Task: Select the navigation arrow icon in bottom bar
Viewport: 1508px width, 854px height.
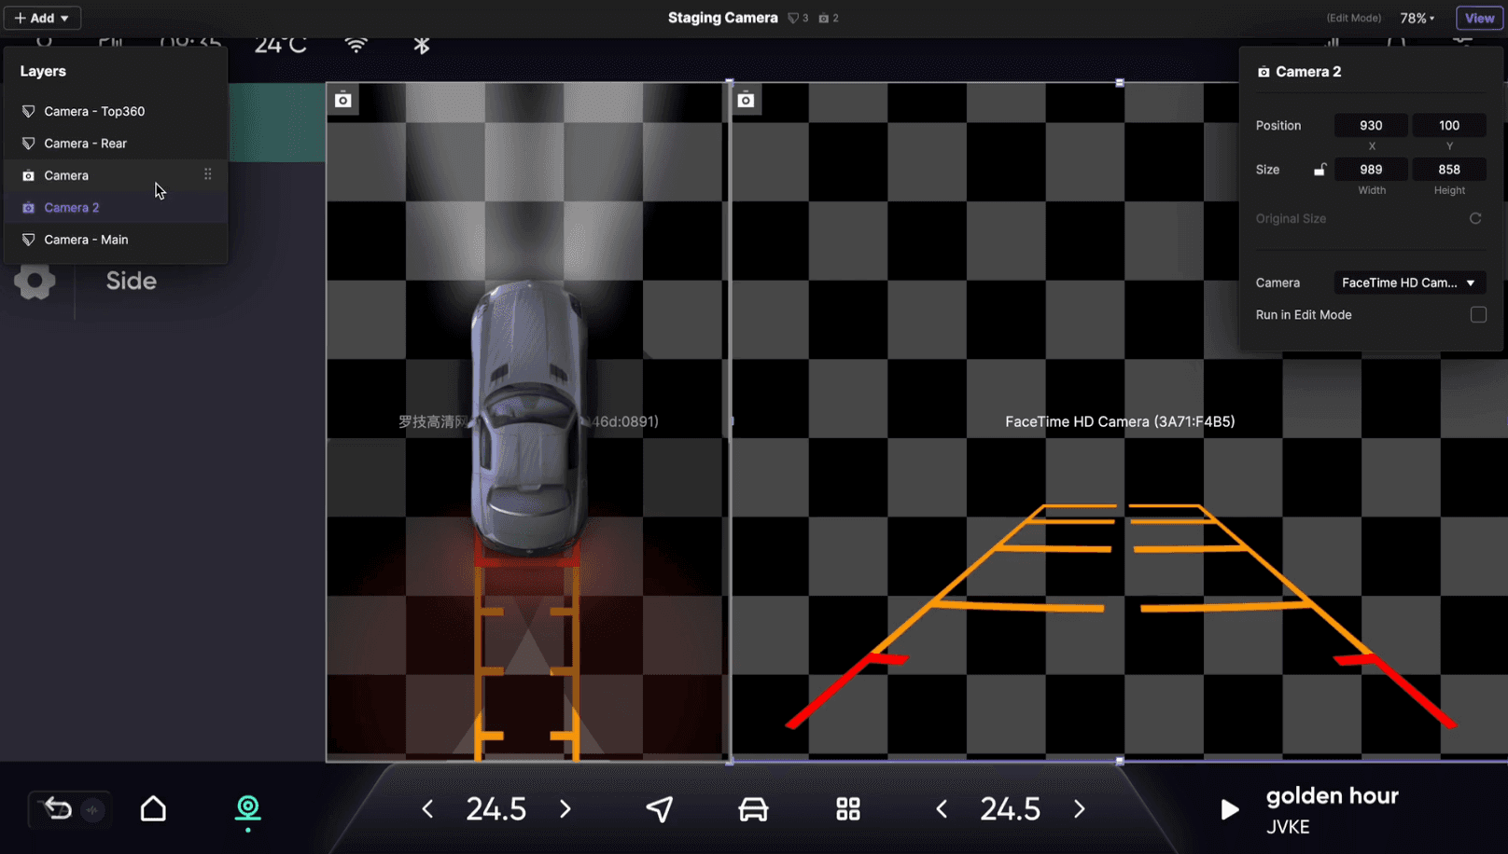Action: pos(660,808)
